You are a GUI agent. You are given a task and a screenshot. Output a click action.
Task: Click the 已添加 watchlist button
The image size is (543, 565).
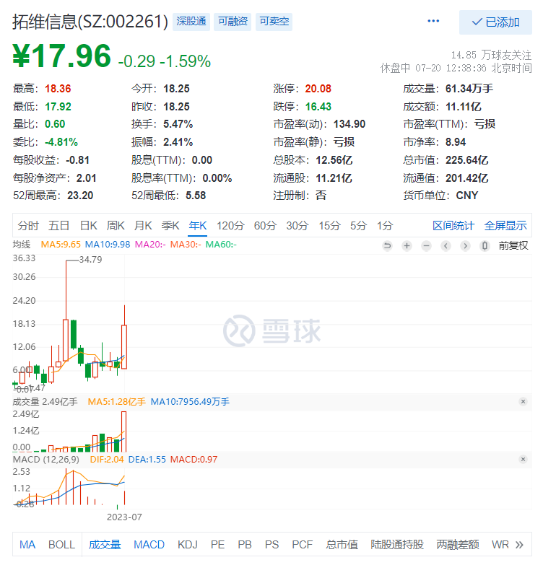click(495, 22)
